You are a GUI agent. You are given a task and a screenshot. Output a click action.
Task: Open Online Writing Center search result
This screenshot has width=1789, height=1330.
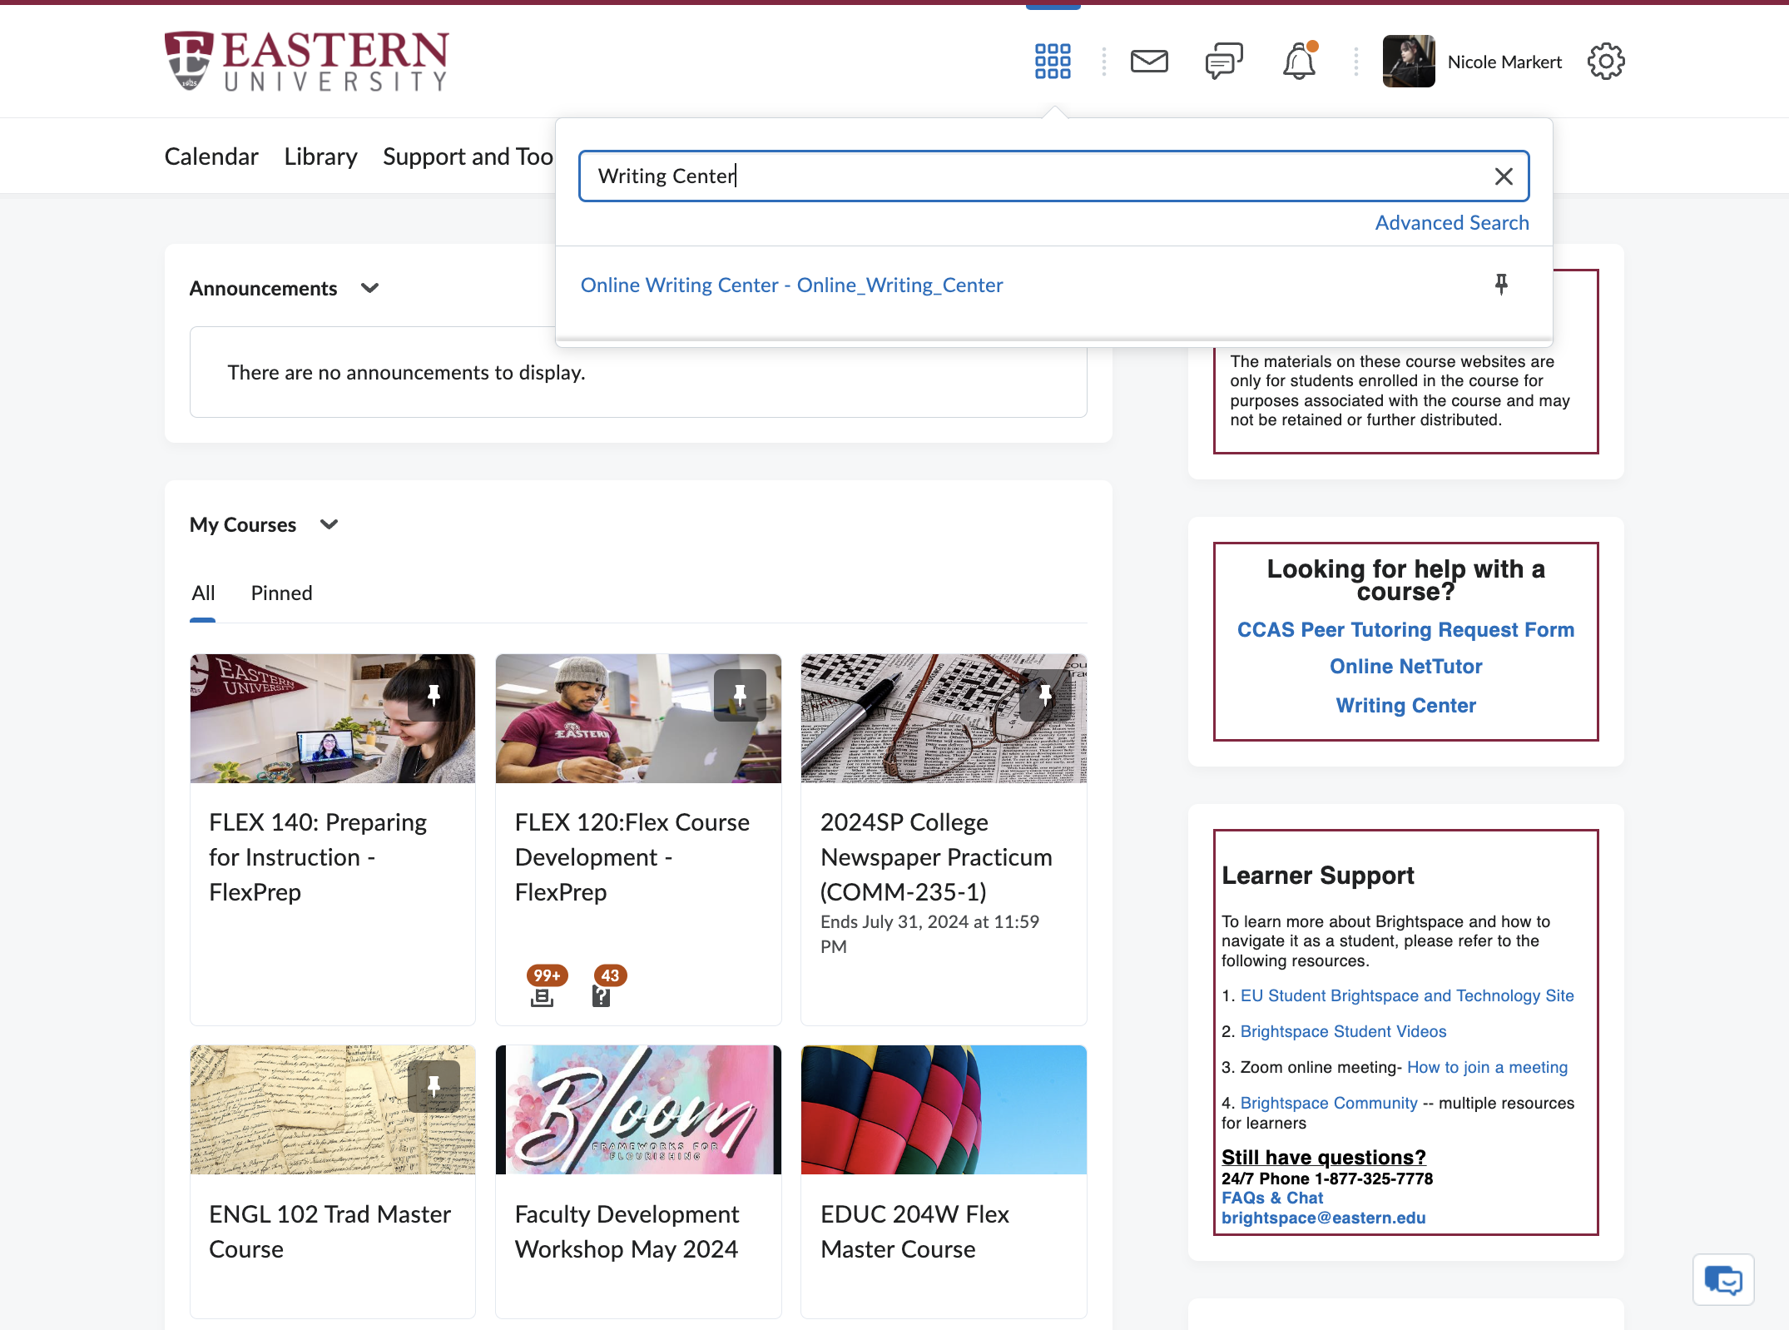click(x=791, y=285)
